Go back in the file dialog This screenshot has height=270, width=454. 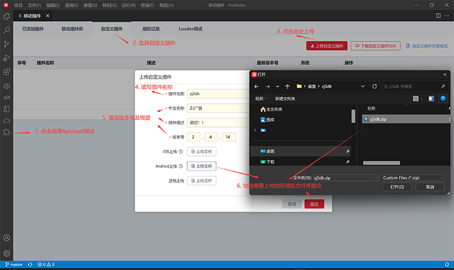(257, 86)
